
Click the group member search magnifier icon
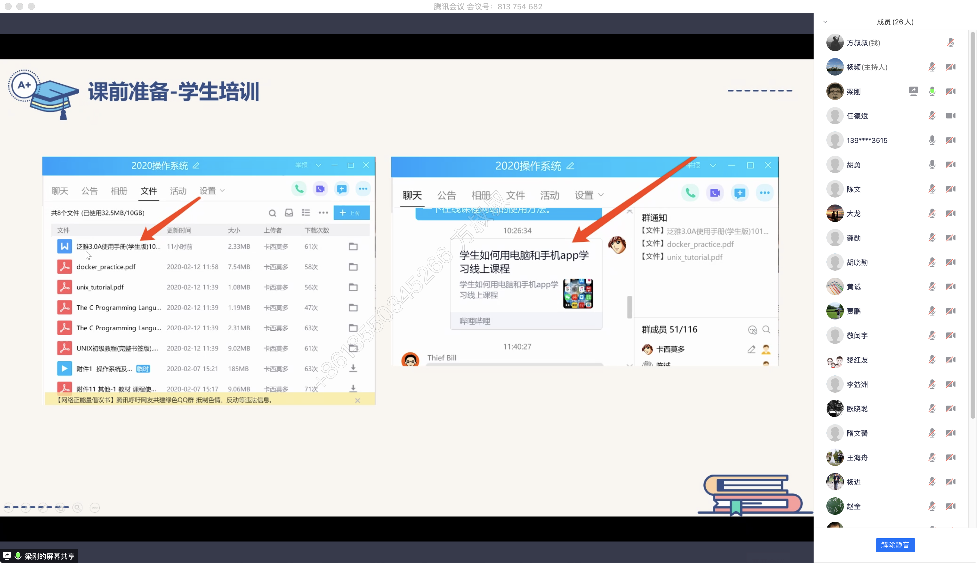766,329
